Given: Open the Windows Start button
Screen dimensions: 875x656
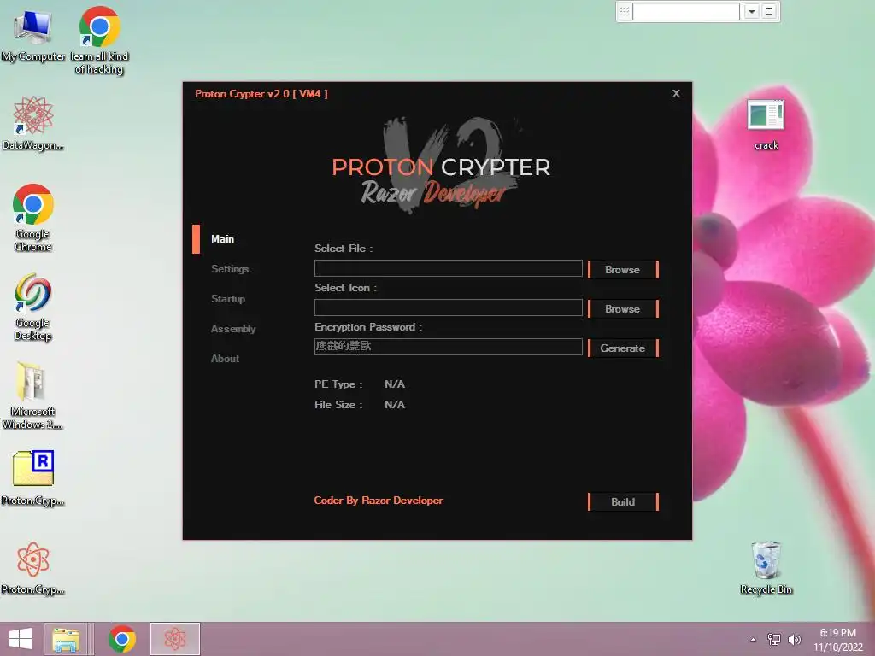Looking at the screenshot, I should click(21, 639).
